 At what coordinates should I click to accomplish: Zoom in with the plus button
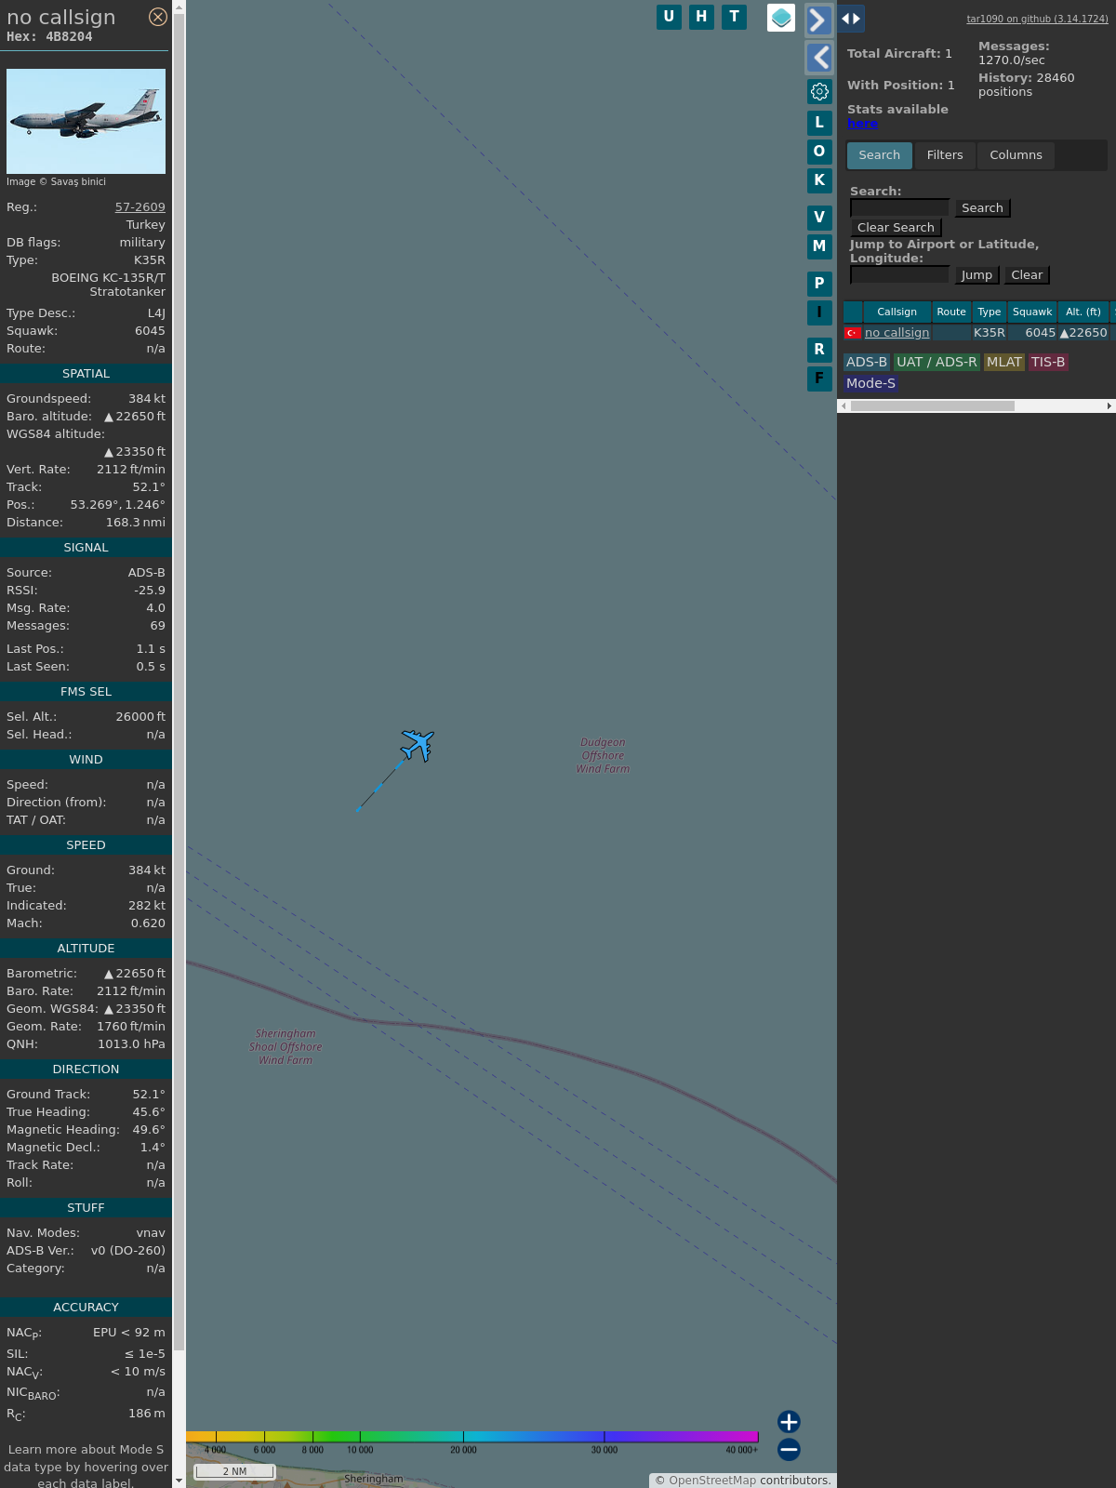[x=789, y=1421]
